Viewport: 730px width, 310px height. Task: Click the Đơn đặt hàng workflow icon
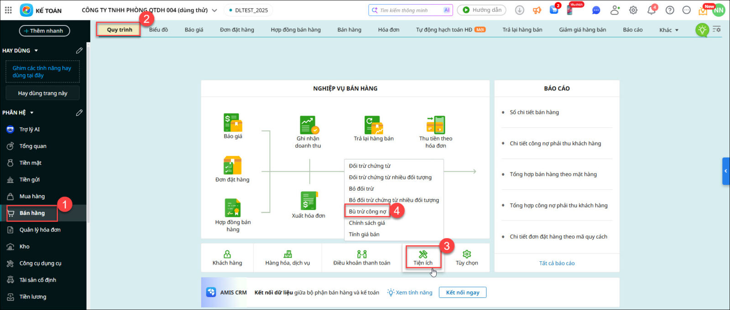click(x=232, y=166)
